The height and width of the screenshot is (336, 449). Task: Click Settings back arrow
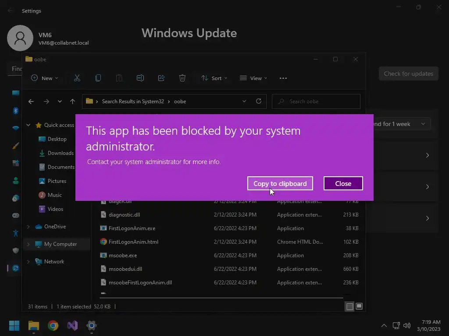[11, 10]
